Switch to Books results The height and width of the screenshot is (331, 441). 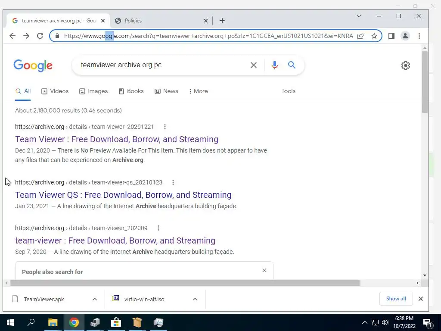pyautogui.click(x=131, y=91)
